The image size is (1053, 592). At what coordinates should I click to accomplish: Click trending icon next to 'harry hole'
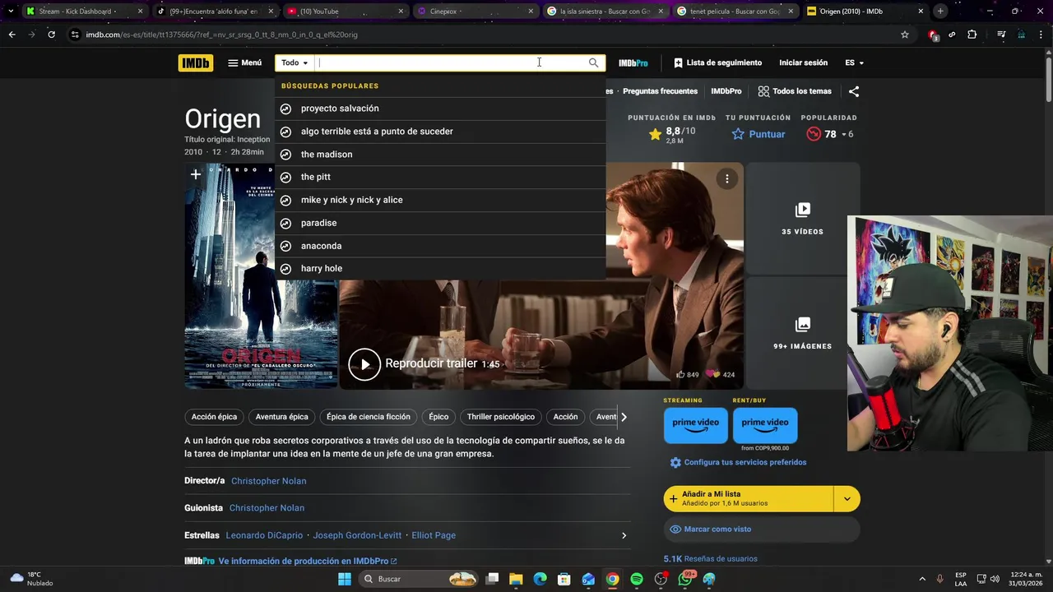coord(285,269)
